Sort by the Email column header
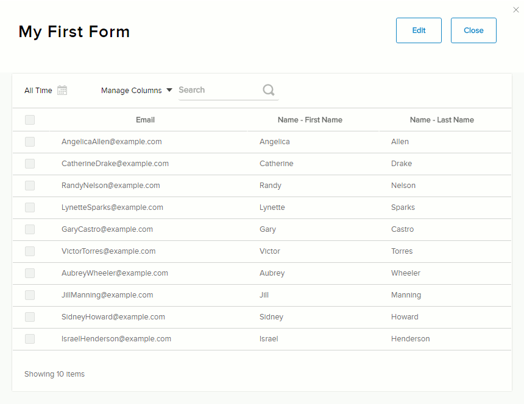524x404 pixels. tap(145, 120)
